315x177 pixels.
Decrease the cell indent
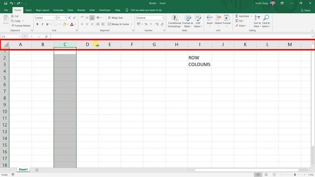pyautogui.click(x=98, y=24)
